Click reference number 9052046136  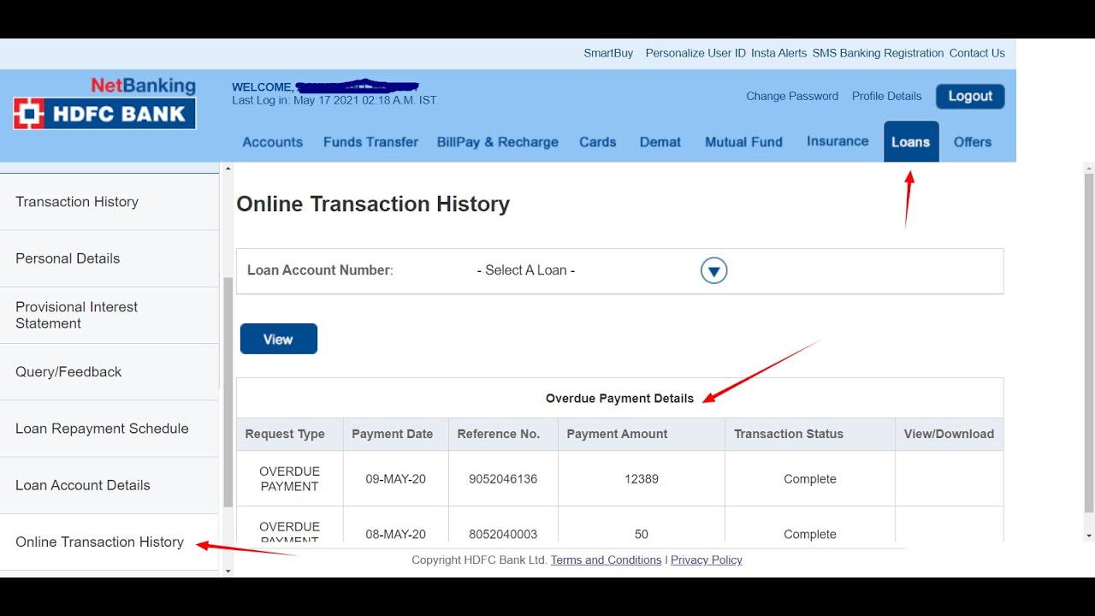pyautogui.click(x=503, y=479)
